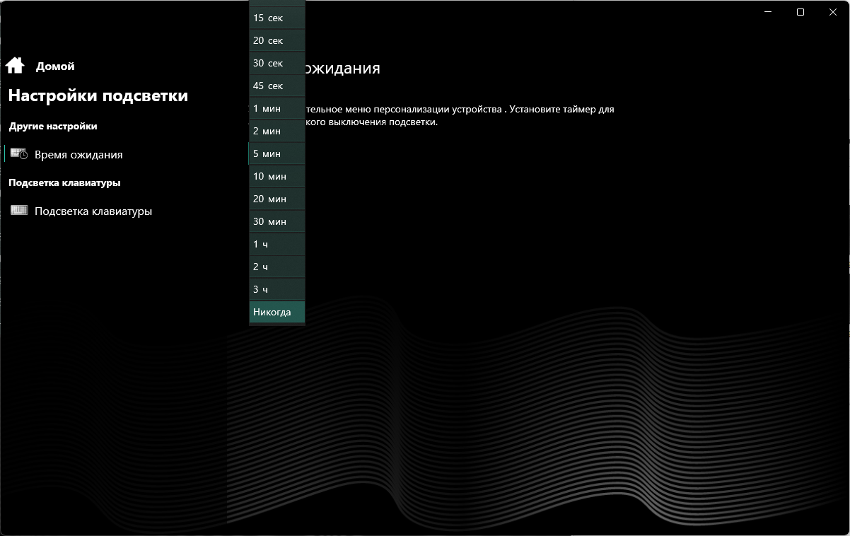Viewport: 850px width, 536px height.
Task: Choose 30 мин timeout
Action: [277, 221]
